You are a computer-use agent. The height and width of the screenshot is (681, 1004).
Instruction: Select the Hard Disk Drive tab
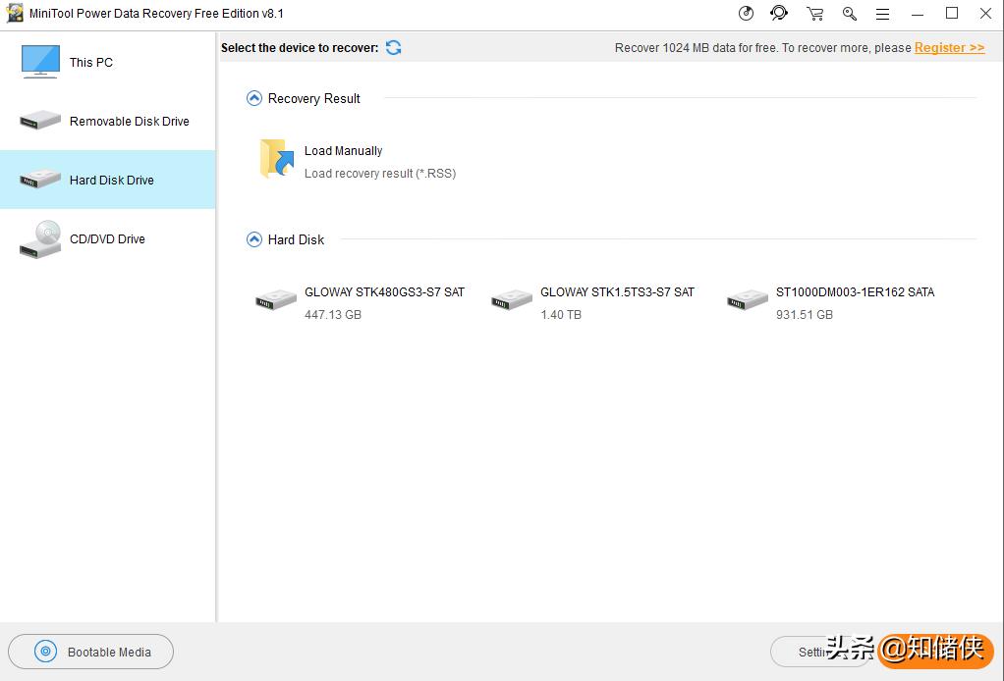click(x=108, y=180)
